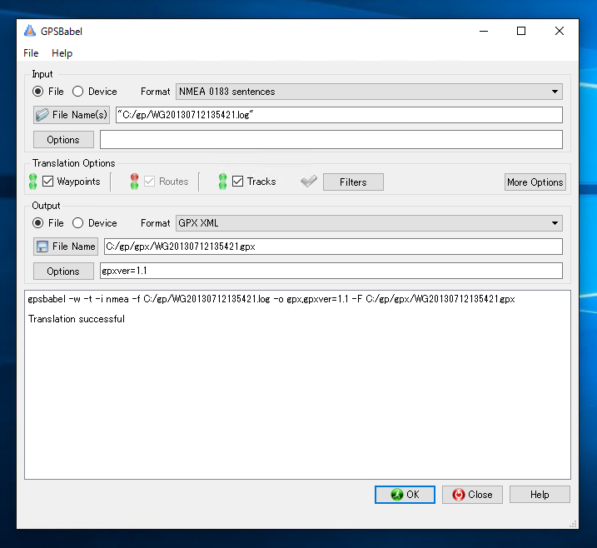Screen dimensions: 597x548
Task: Click the green runner icon on OK button
Action: click(x=396, y=495)
